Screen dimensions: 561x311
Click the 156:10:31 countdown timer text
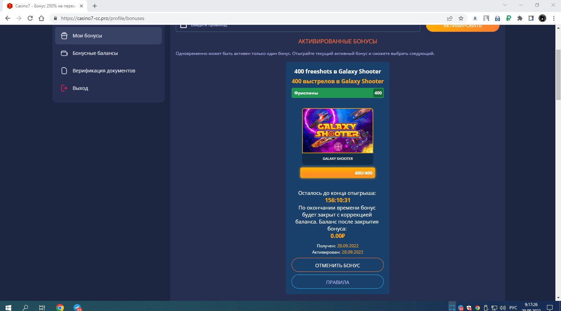coord(338,200)
